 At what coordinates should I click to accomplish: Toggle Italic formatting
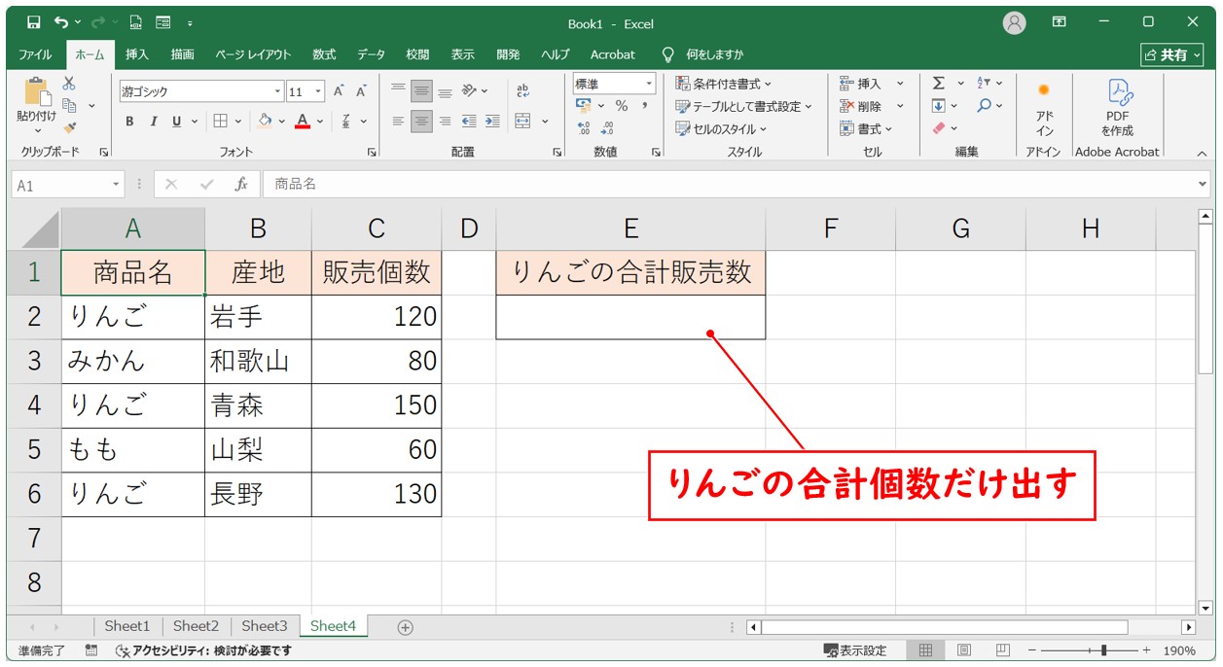click(x=153, y=122)
